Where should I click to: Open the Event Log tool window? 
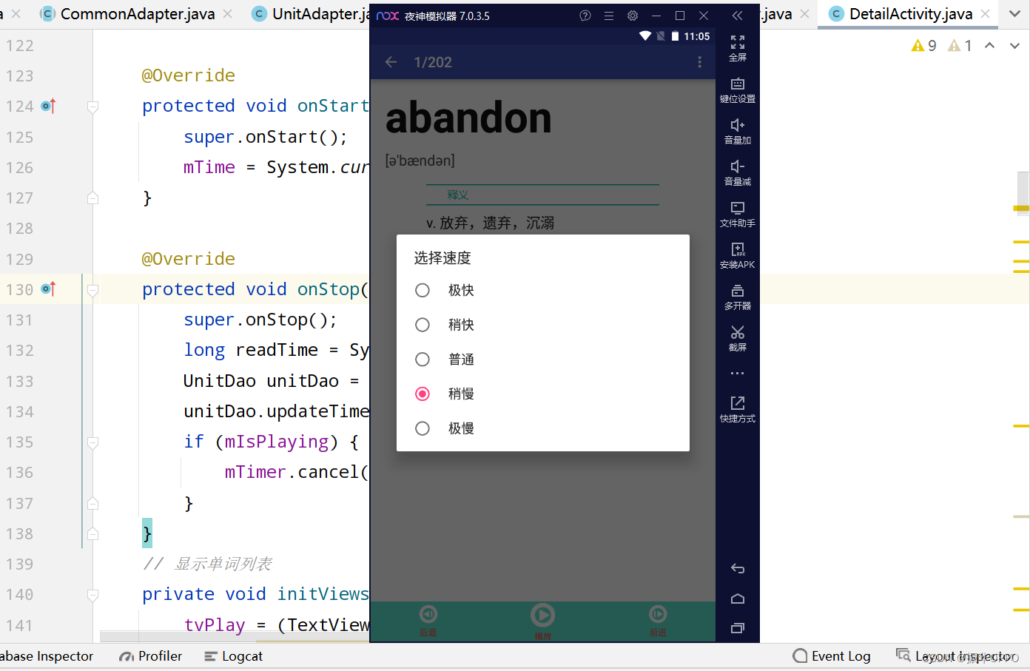832,656
